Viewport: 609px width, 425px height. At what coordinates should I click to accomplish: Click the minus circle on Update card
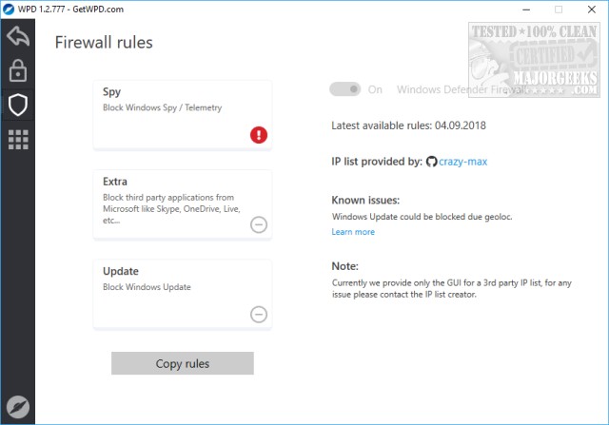[259, 314]
